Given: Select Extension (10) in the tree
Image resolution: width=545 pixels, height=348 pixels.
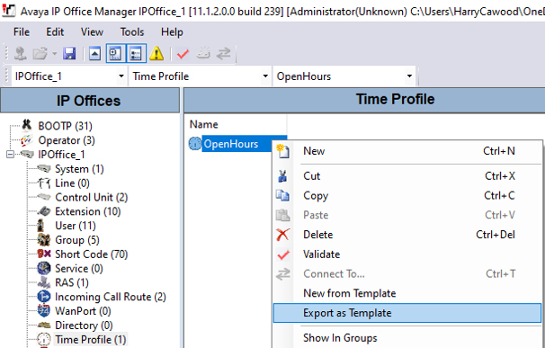Looking at the screenshot, I should 88,211.
